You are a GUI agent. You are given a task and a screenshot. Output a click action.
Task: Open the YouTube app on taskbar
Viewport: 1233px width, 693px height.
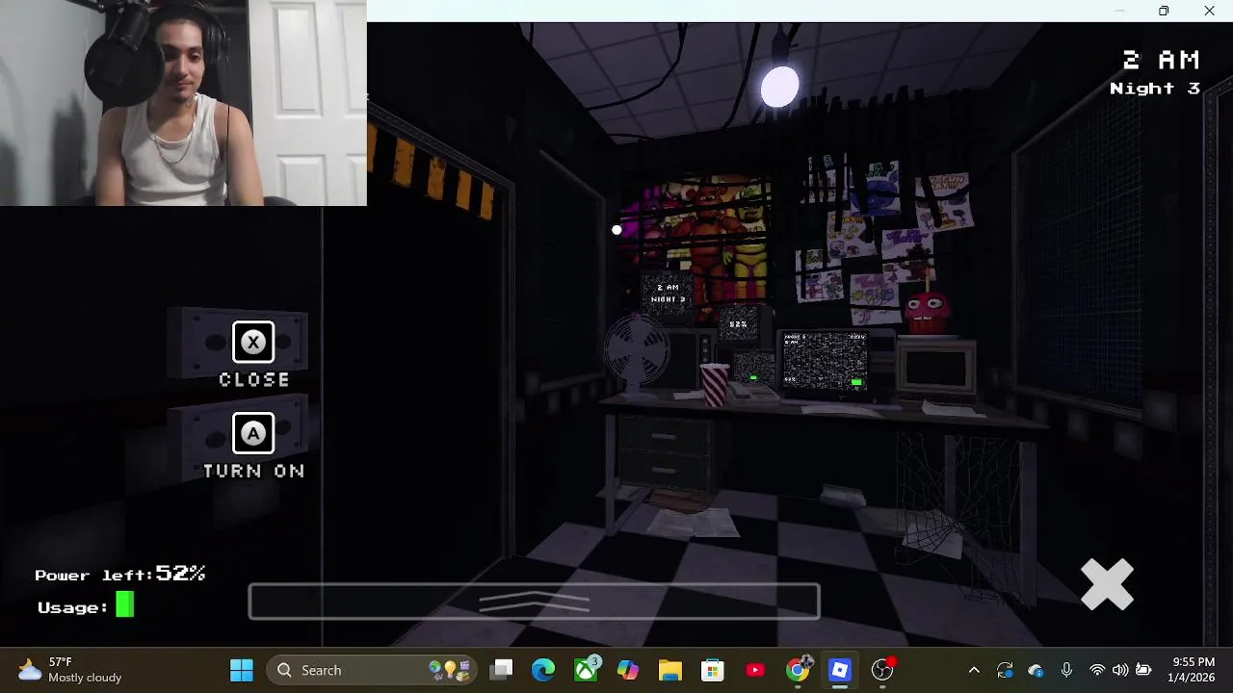click(x=755, y=670)
